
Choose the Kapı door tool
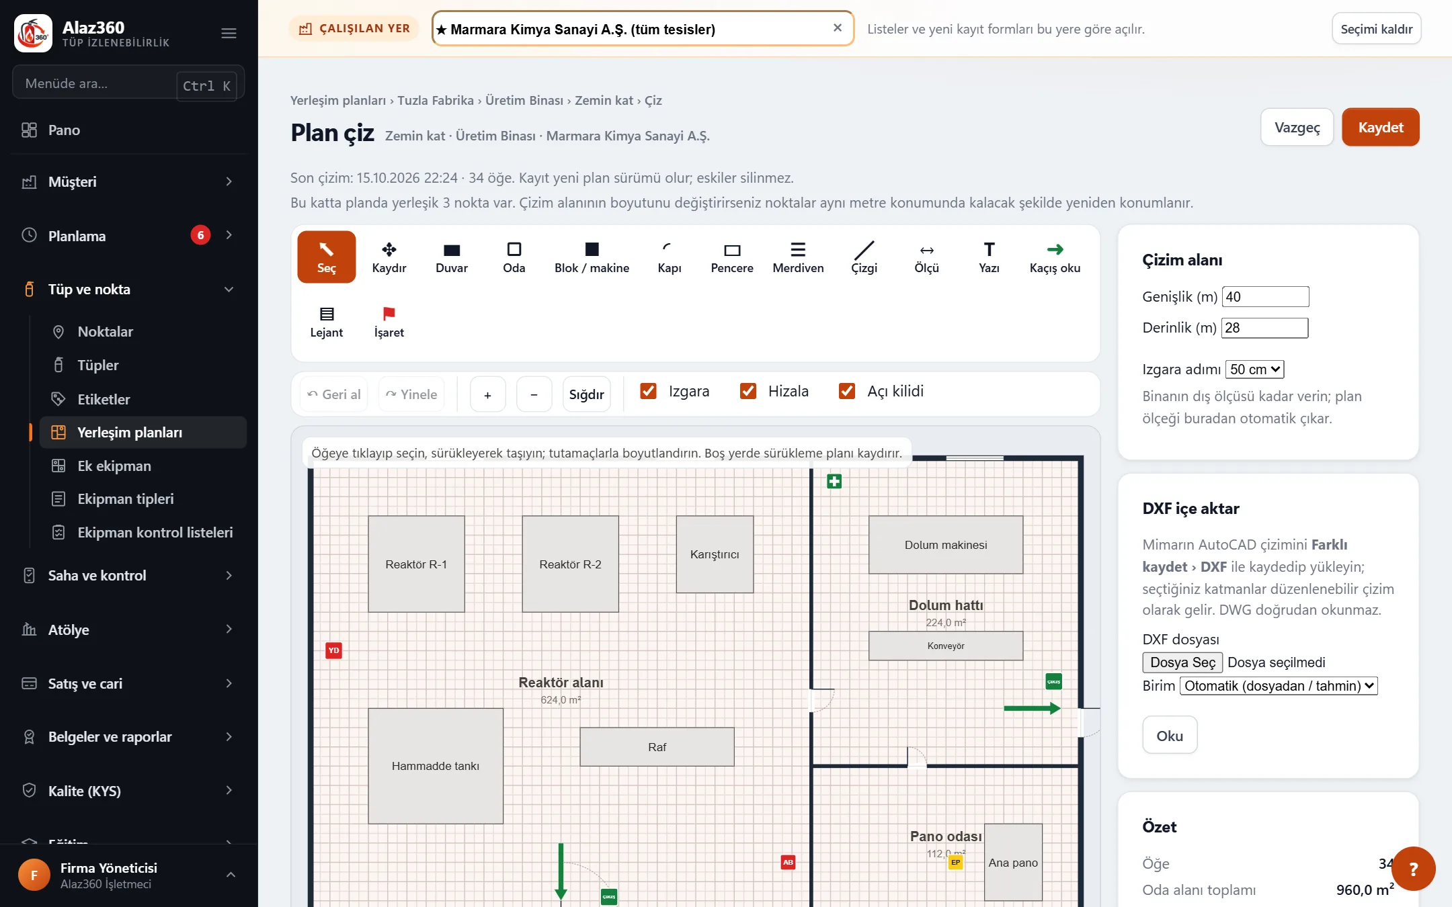coord(670,257)
